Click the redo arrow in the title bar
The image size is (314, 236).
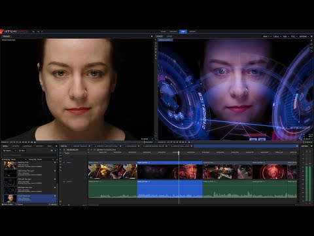42,31
